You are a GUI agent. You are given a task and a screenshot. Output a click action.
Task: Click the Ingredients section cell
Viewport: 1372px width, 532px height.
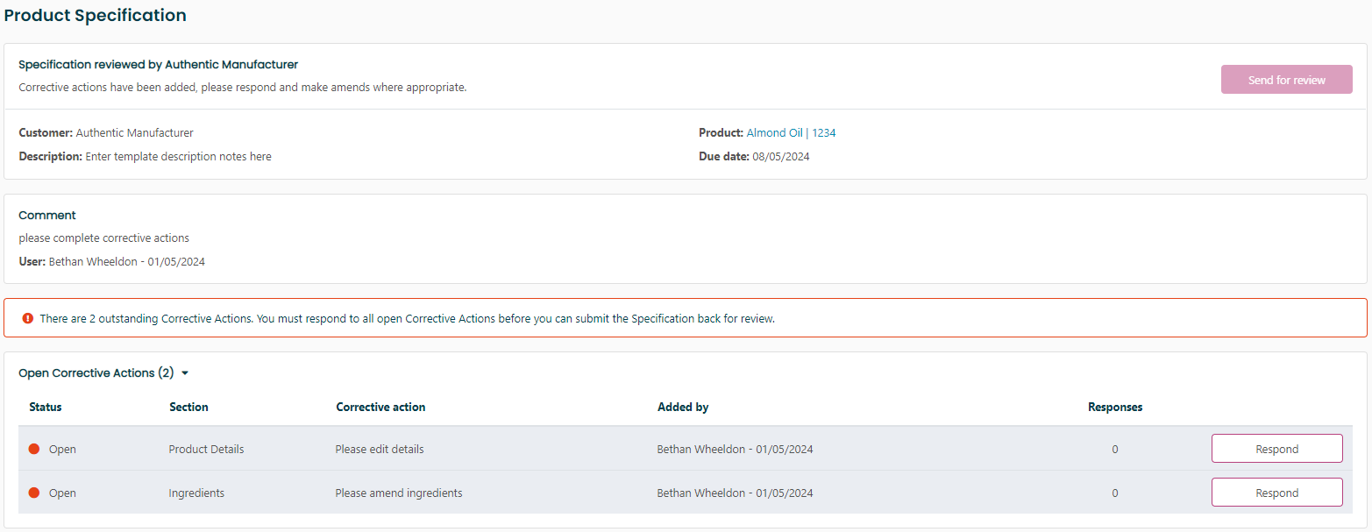click(196, 493)
